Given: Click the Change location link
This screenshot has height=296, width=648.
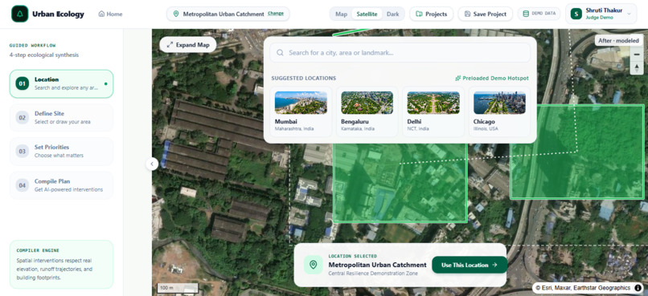Looking at the screenshot, I should tap(276, 14).
